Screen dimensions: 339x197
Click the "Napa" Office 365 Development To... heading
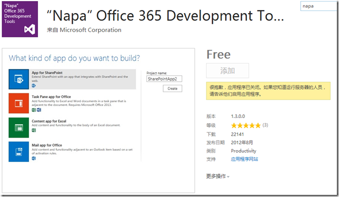(x=165, y=16)
